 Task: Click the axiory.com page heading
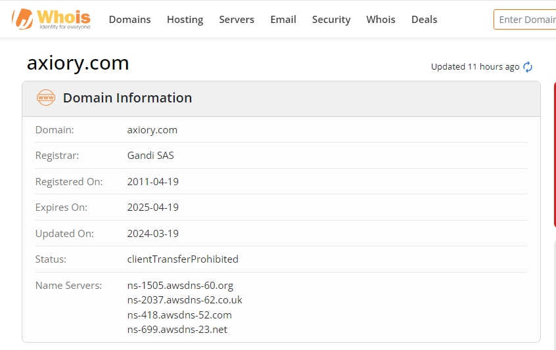click(78, 63)
